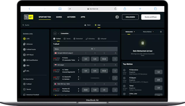Viewport: 185px width, 106px height.
Task: Click the 18+ age badge icon
Action: 117,17
